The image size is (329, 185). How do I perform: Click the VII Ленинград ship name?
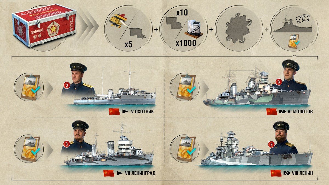(140, 173)
